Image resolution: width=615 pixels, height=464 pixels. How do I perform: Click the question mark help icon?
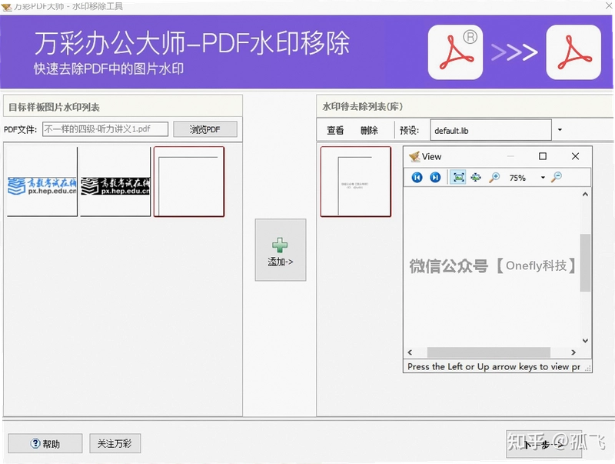(x=35, y=443)
